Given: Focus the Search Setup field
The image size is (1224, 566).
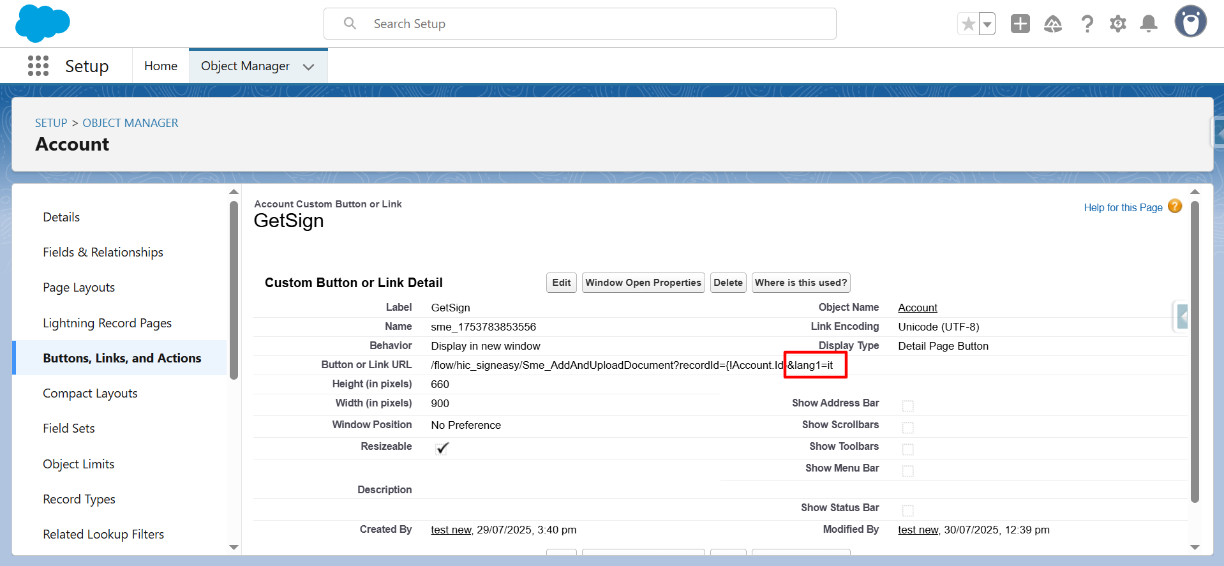Looking at the screenshot, I should click(x=579, y=24).
